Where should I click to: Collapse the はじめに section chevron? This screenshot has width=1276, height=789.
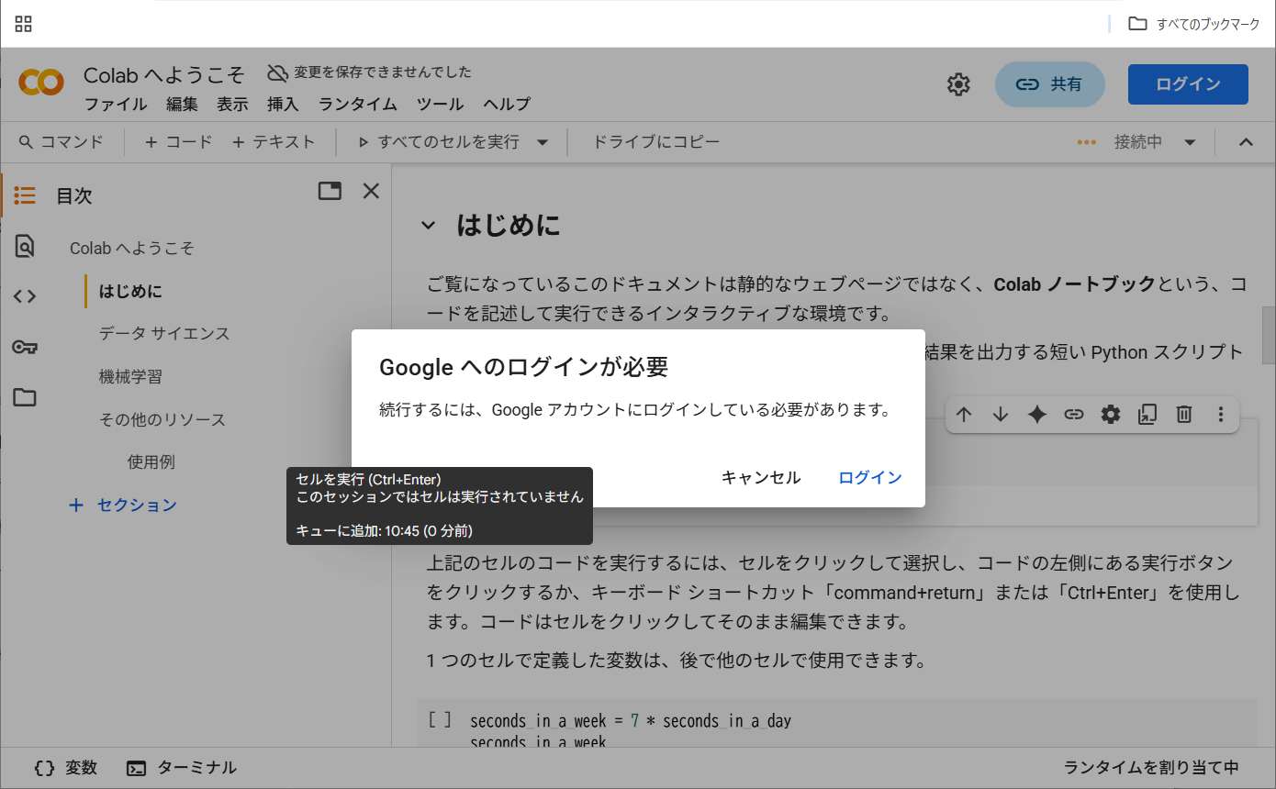428,226
